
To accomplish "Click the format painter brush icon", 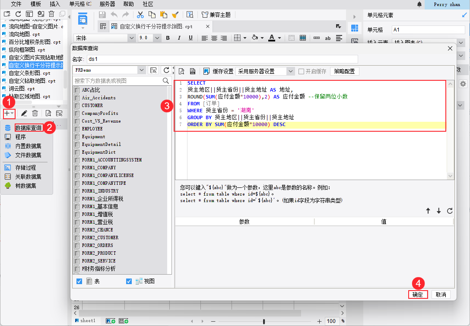I will click(x=175, y=15).
